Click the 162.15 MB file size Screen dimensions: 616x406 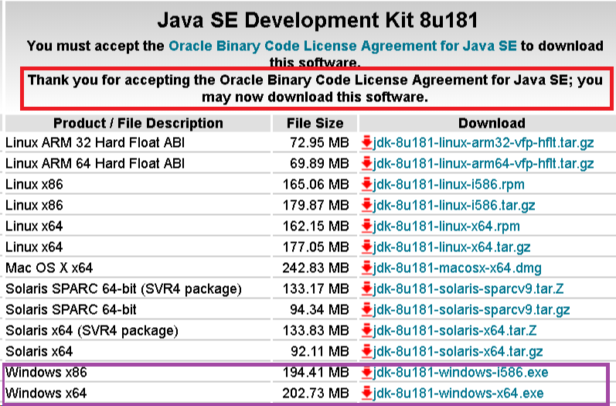coord(316,226)
